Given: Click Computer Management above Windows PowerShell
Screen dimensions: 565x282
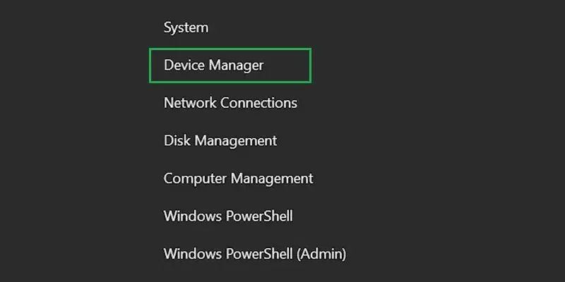Looking at the screenshot, I should [x=238, y=178].
